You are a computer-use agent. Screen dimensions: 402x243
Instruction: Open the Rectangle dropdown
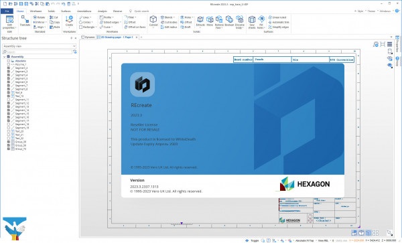[x=88, y=27]
